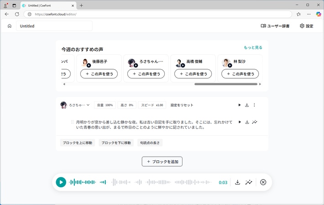Click もっと見る link for more voices
Screen dimensions: 324x205
pyautogui.click(x=253, y=47)
